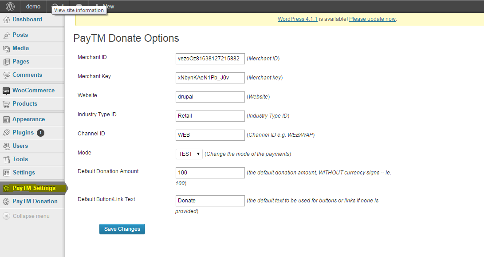
Task: Click the WordPress logo icon
Action: (10, 6)
